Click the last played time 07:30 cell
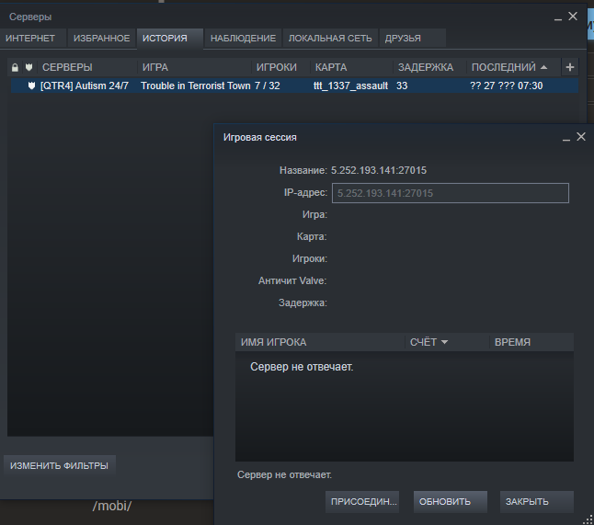Viewport: 594px width, 525px height. (x=507, y=86)
